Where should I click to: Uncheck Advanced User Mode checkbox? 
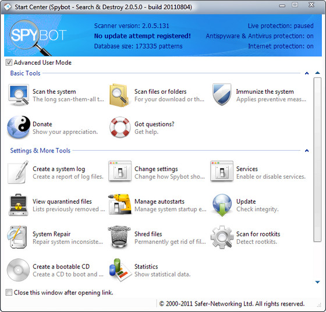tap(9, 62)
